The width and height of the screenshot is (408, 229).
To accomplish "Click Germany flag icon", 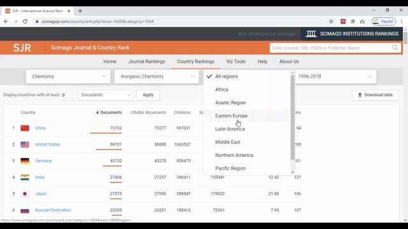I will click(25, 161).
